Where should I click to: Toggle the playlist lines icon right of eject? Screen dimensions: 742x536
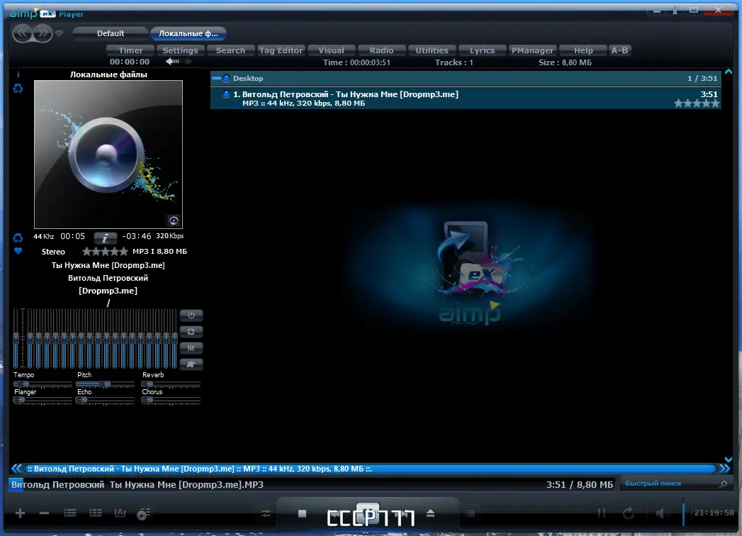coord(471,513)
